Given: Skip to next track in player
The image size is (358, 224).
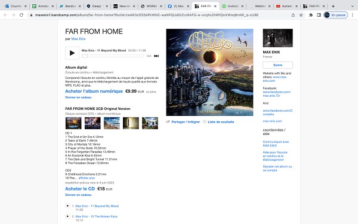Looking at the screenshot, I should (x=156, y=56).
